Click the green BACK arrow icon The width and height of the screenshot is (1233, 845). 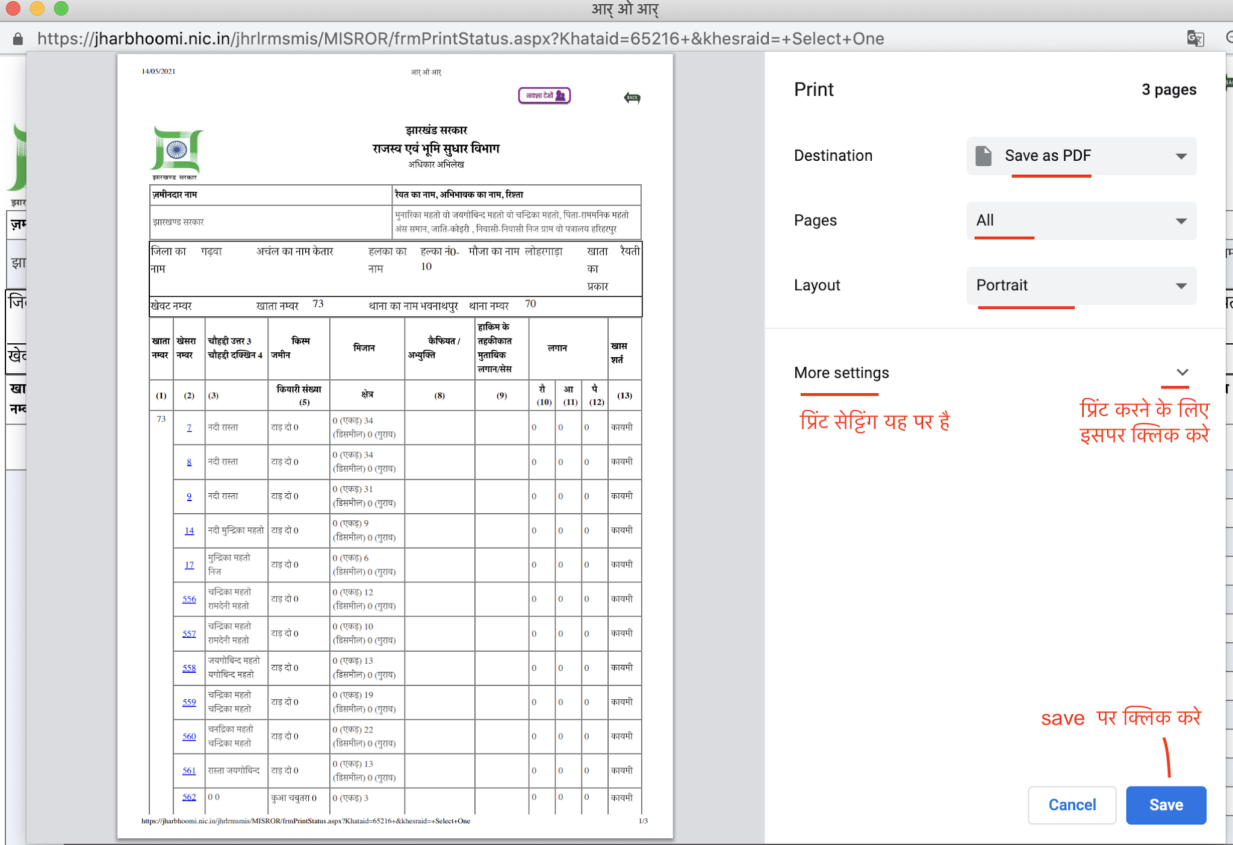pos(632,98)
